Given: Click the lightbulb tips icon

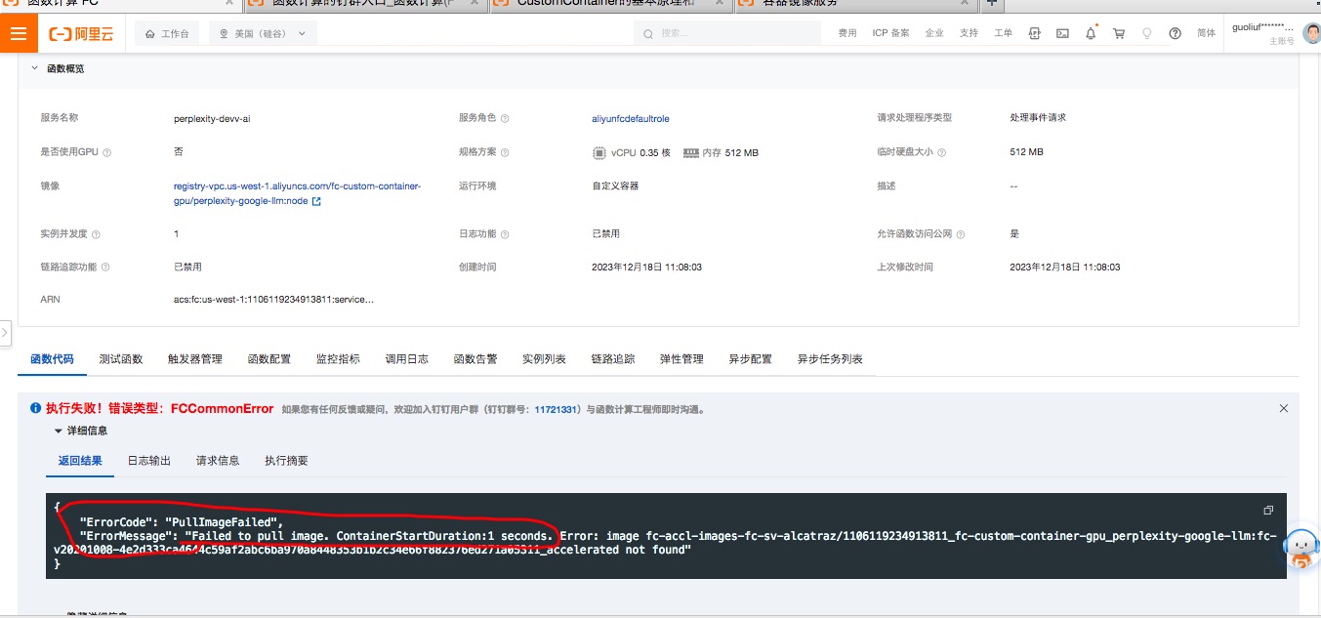Looking at the screenshot, I should click(1147, 33).
